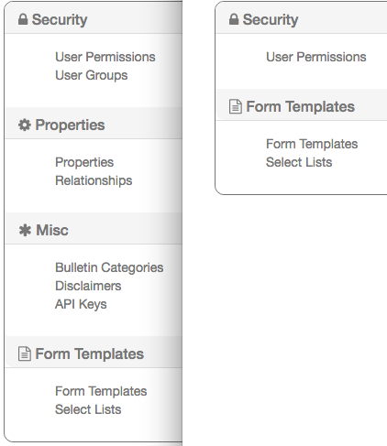Open Bulletin Categories
The width and height of the screenshot is (387, 446).
[109, 267]
